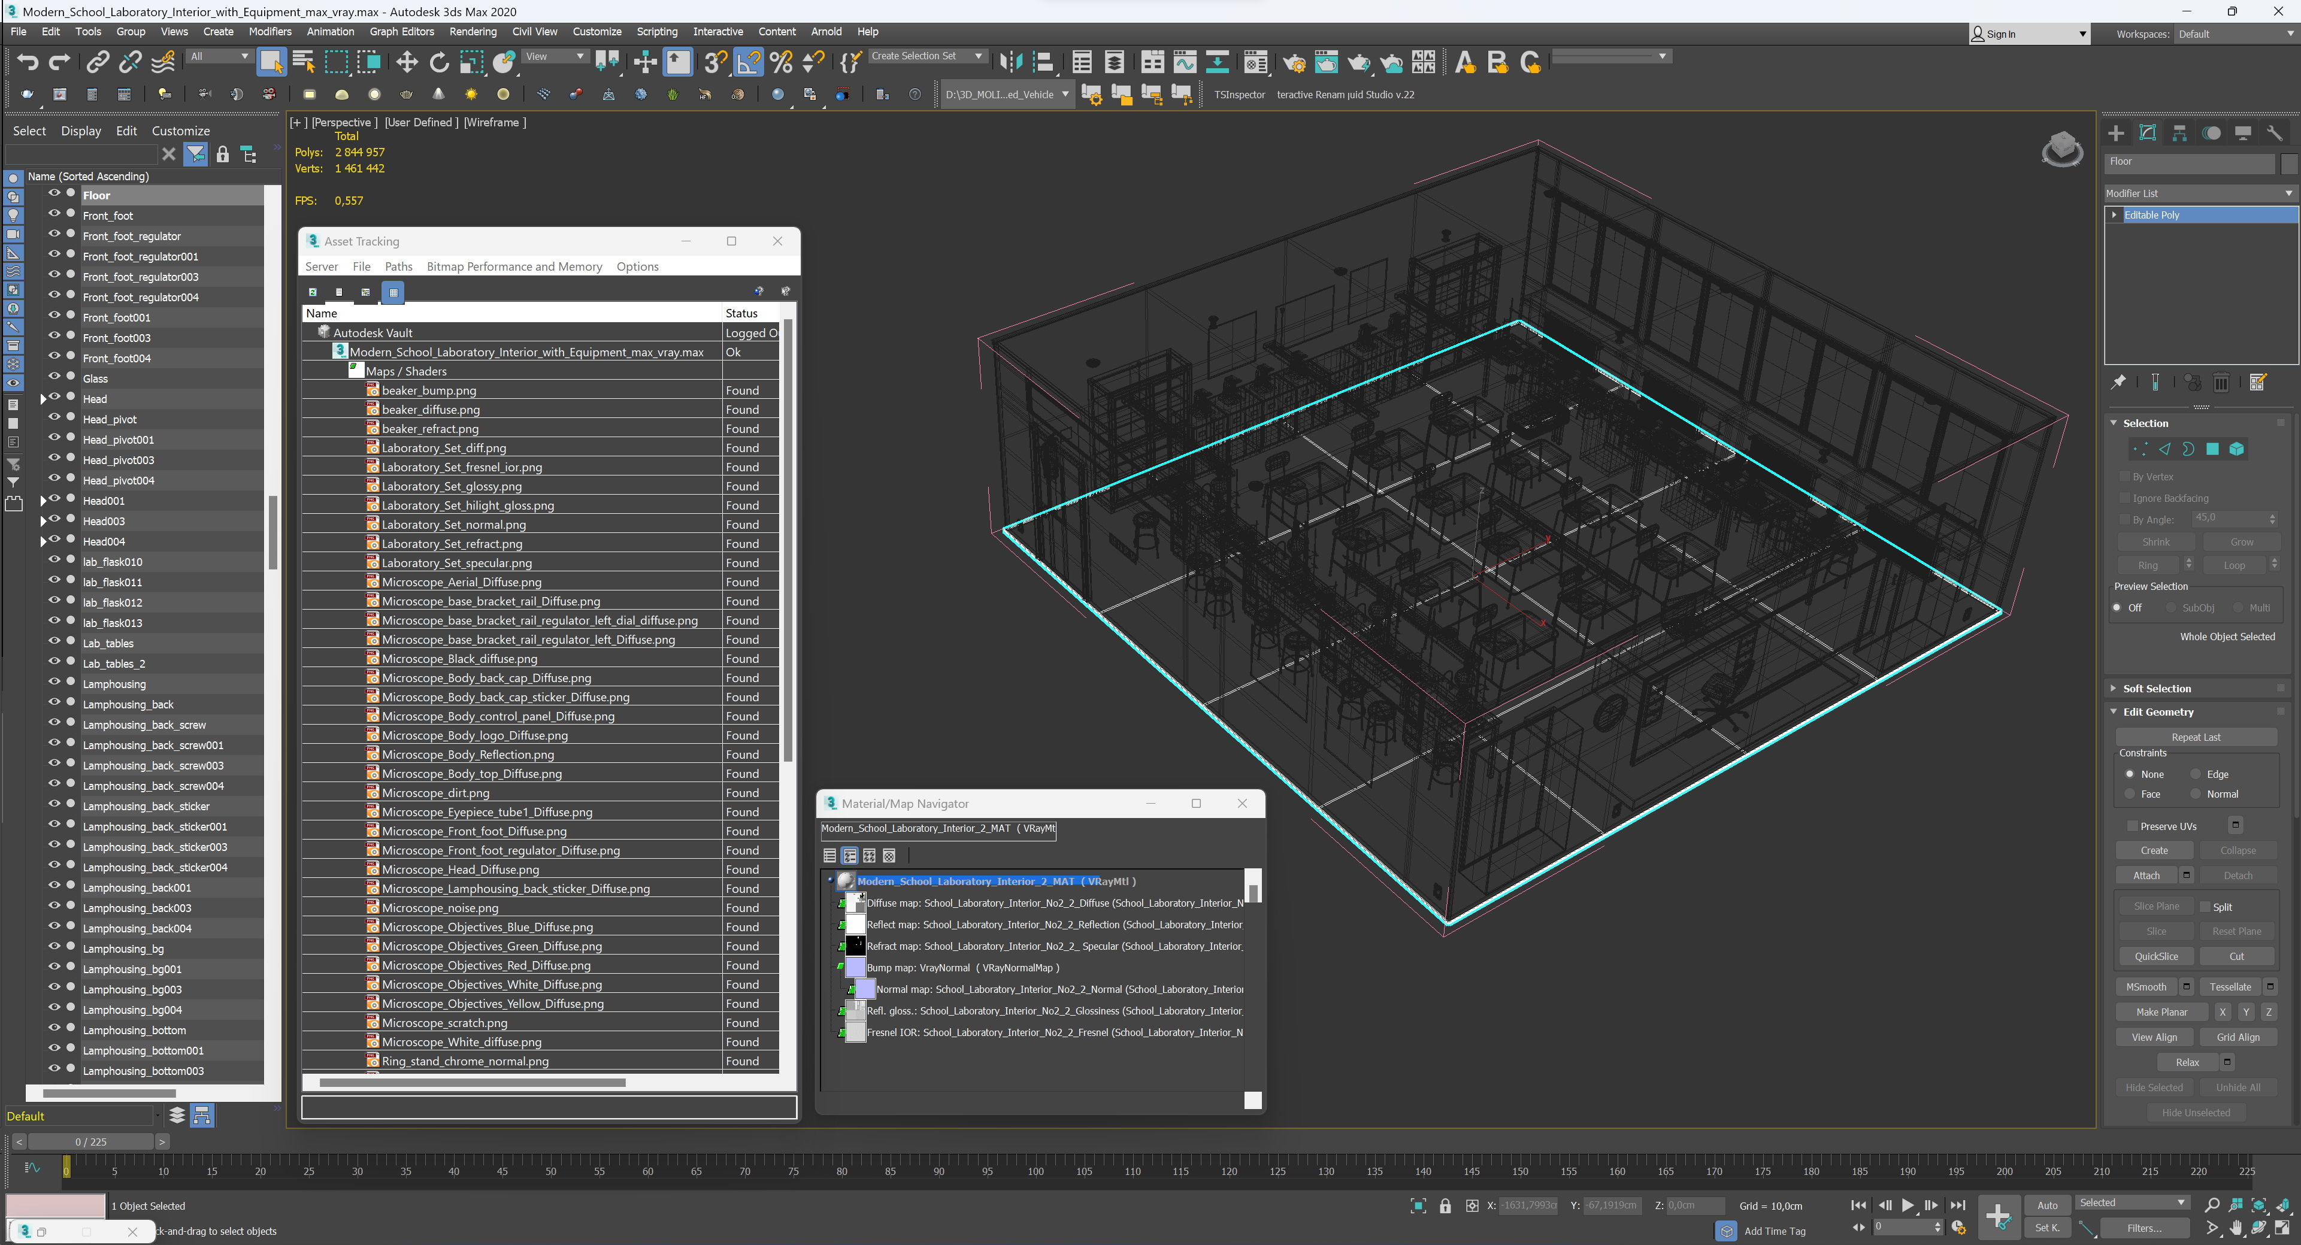Toggle Angle Snap in main toolbar
Viewport: 2301px width, 1245px height.
(x=749, y=62)
